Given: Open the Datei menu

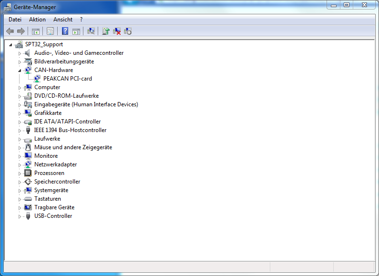Looking at the screenshot, I should click(x=15, y=20).
